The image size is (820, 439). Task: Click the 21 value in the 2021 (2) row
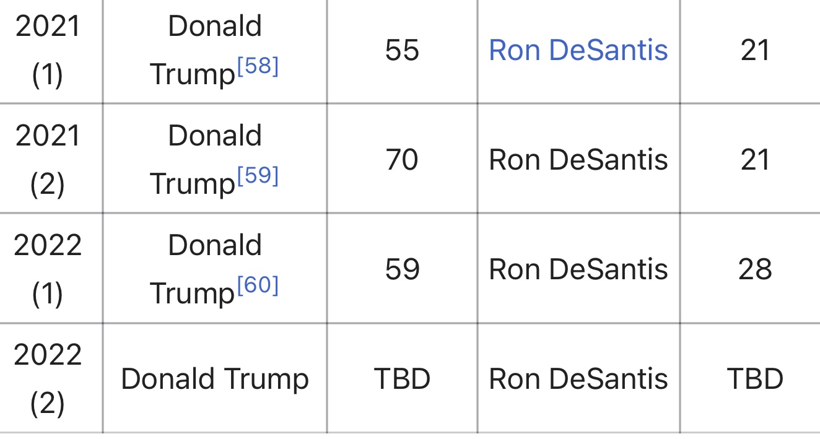[x=755, y=160]
